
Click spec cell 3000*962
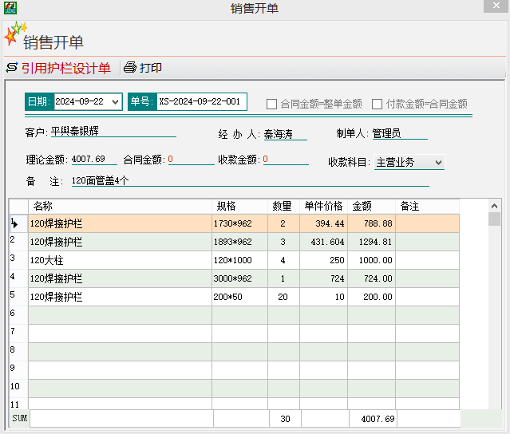(239, 278)
